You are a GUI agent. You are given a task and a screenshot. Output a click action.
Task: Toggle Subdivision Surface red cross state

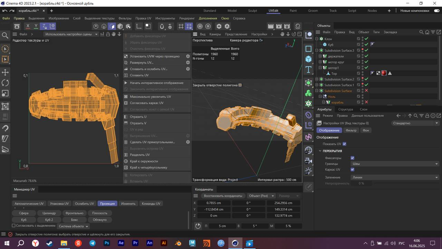(366, 91)
